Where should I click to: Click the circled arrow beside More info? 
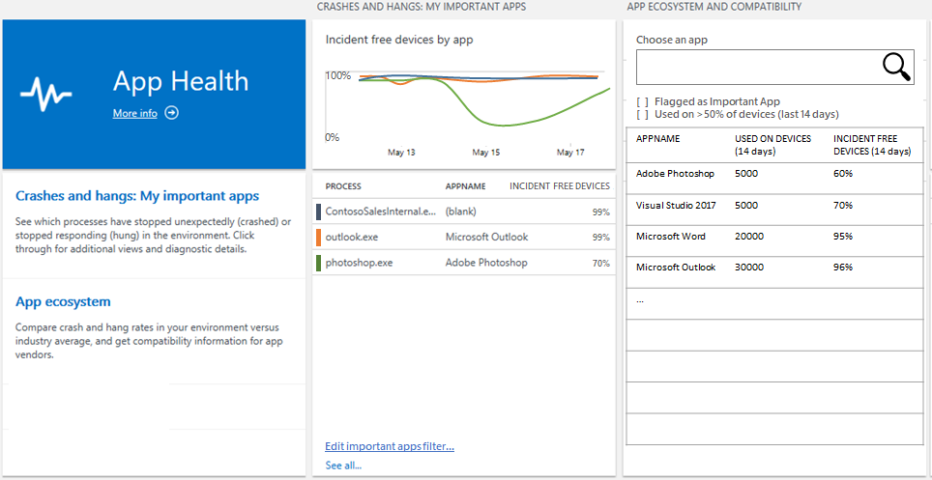[171, 113]
